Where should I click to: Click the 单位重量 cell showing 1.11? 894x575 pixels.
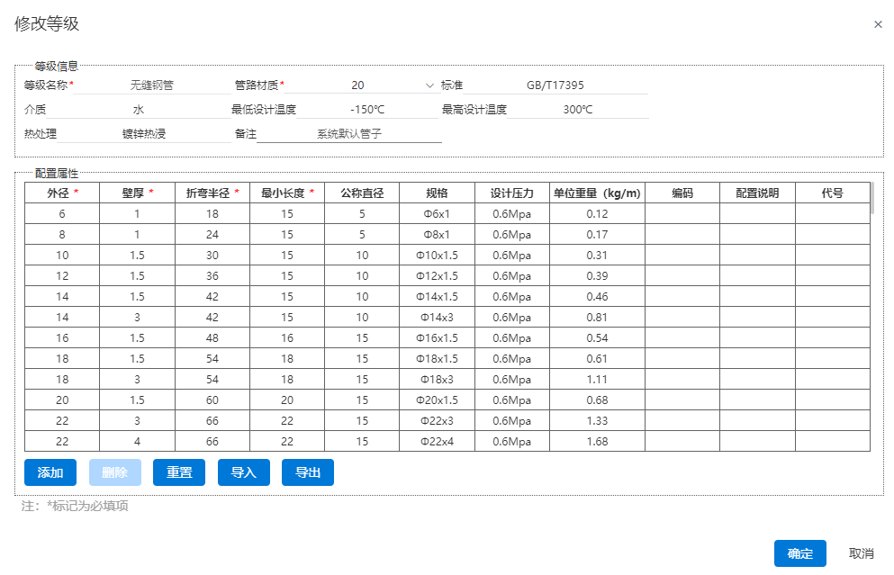pyautogui.click(x=597, y=380)
